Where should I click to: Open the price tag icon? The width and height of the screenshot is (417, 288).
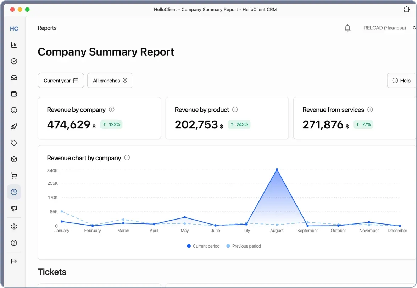pos(14,143)
